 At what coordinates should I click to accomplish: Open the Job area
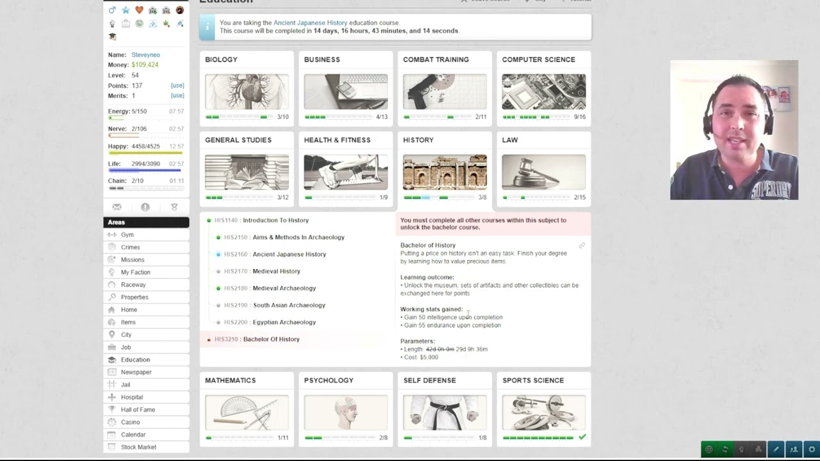click(x=146, y=347)
